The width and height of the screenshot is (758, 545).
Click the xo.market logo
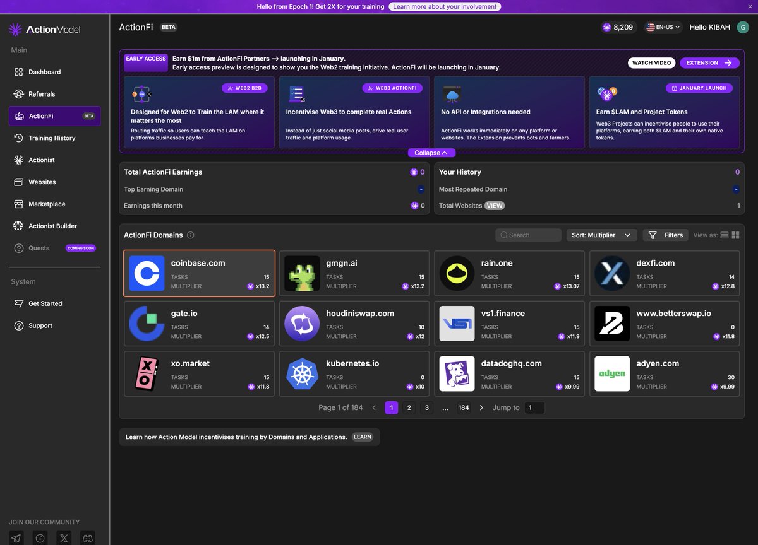coord(147,374)
